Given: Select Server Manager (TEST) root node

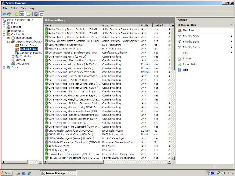Looking at the screenshot, I should pyautogui.click(x=19, y=19).
